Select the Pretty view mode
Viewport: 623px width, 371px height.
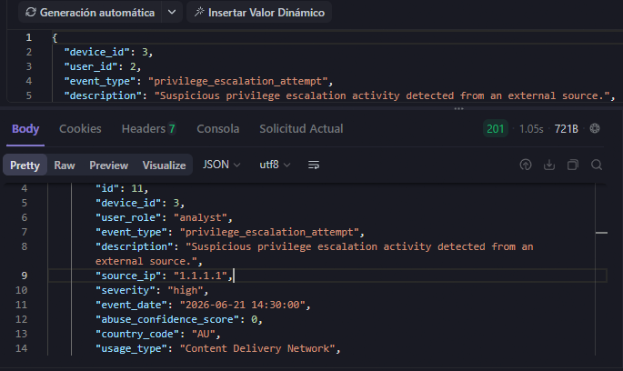point(25,165)
